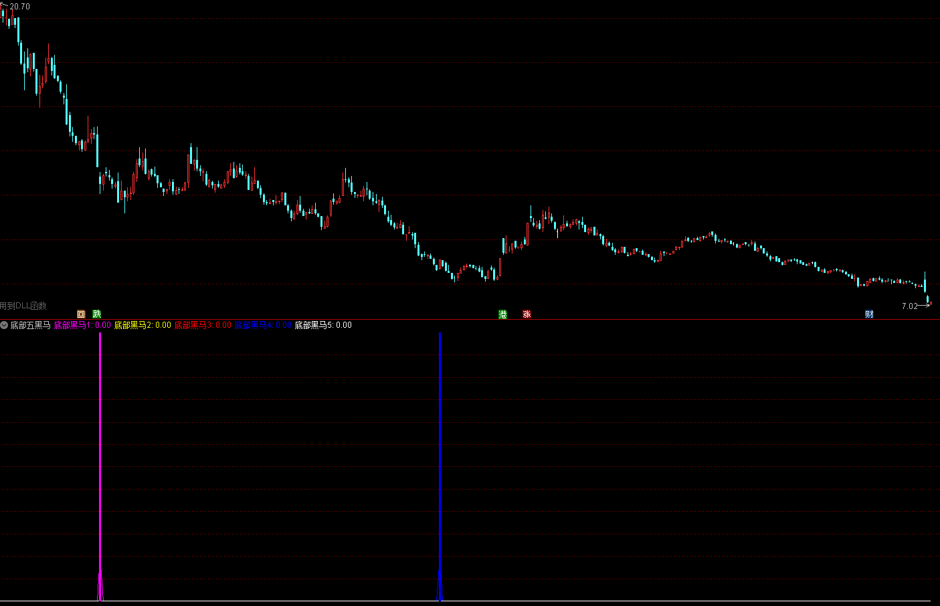Click the green 跌 event marker icon
This screenshot has height=606, width=940.
point(97,314)
